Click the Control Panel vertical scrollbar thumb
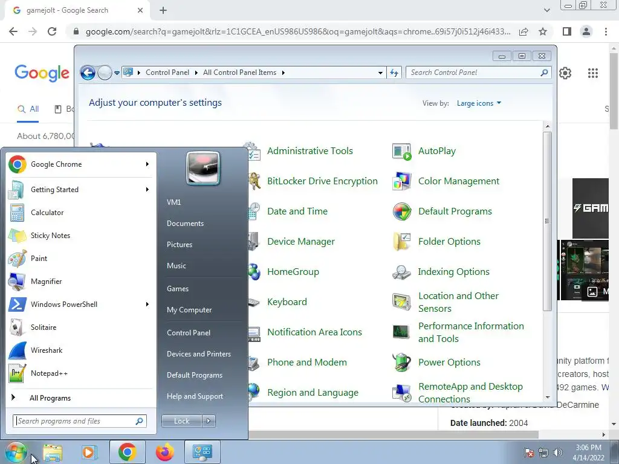The image size is (619, 464). click(547, 221)
